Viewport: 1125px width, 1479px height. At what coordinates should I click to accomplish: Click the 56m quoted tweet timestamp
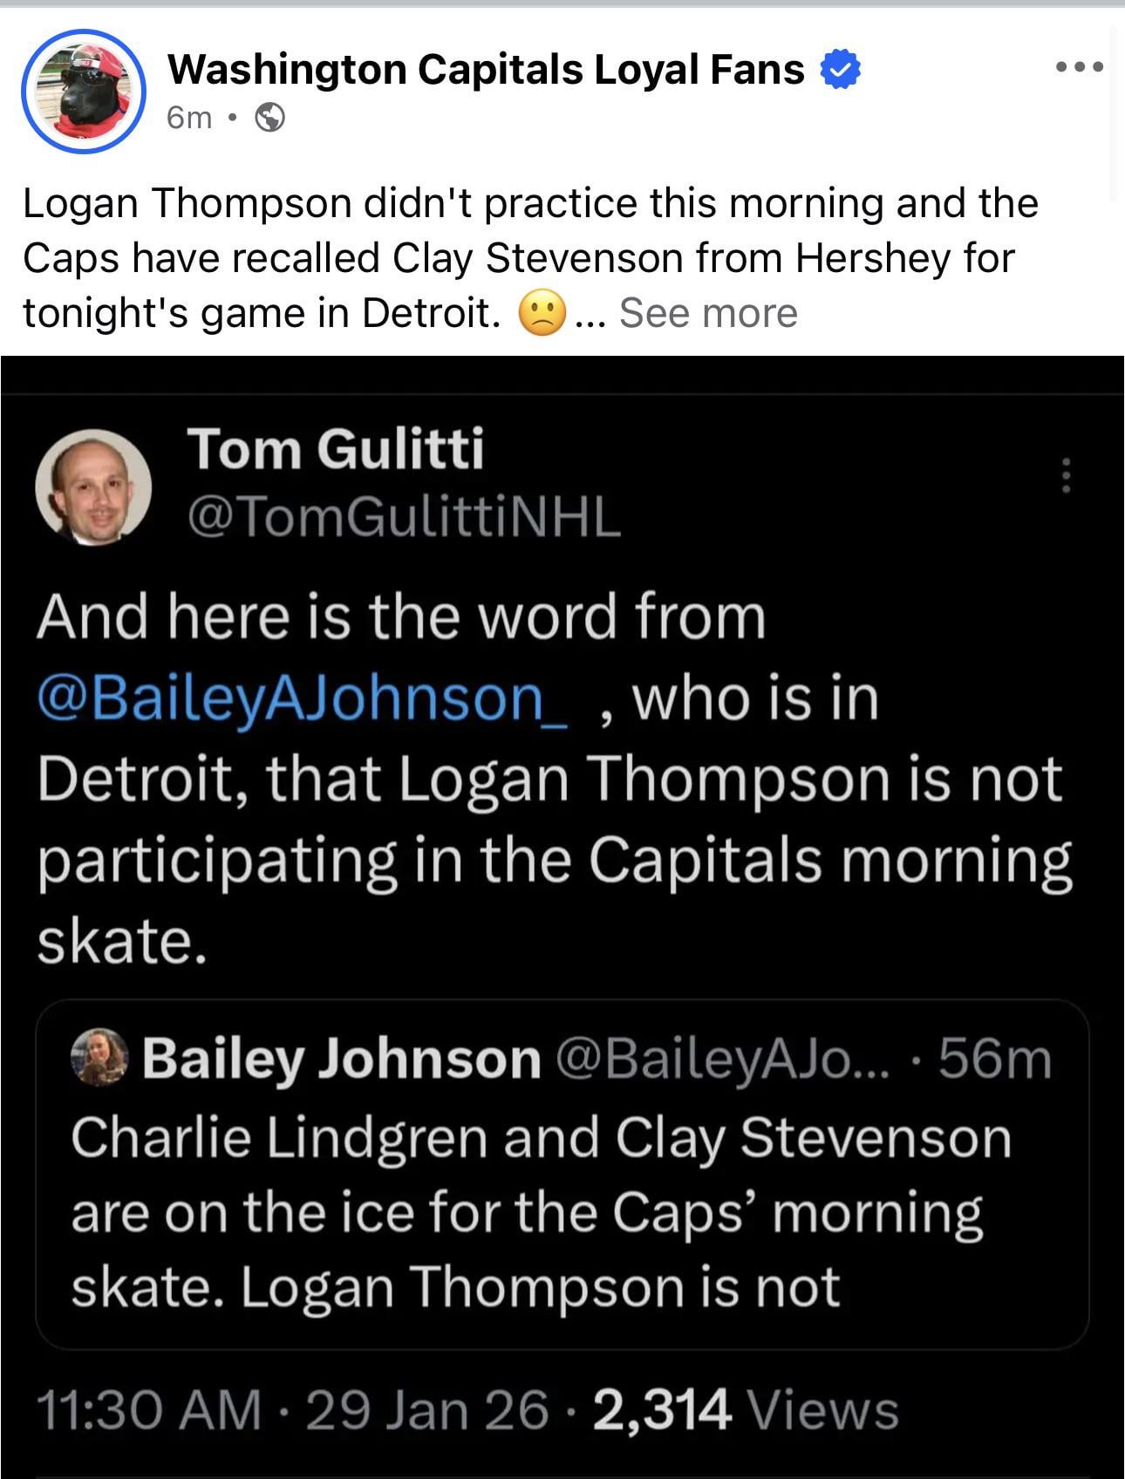coord(995,1059)
